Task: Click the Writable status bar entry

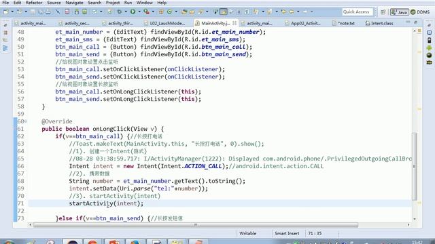Action: [247, 233]
